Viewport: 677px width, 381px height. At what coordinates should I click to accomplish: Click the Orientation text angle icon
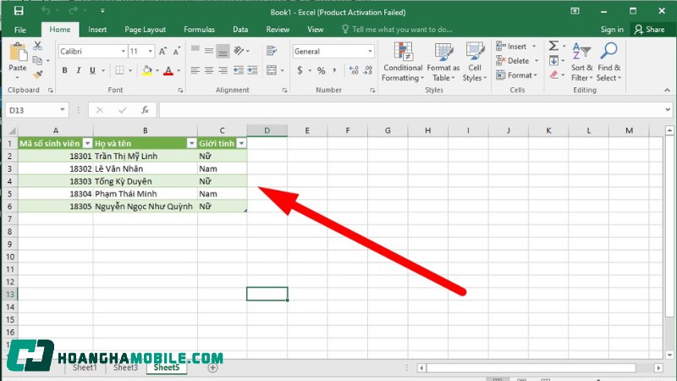[x=239, y=51]
